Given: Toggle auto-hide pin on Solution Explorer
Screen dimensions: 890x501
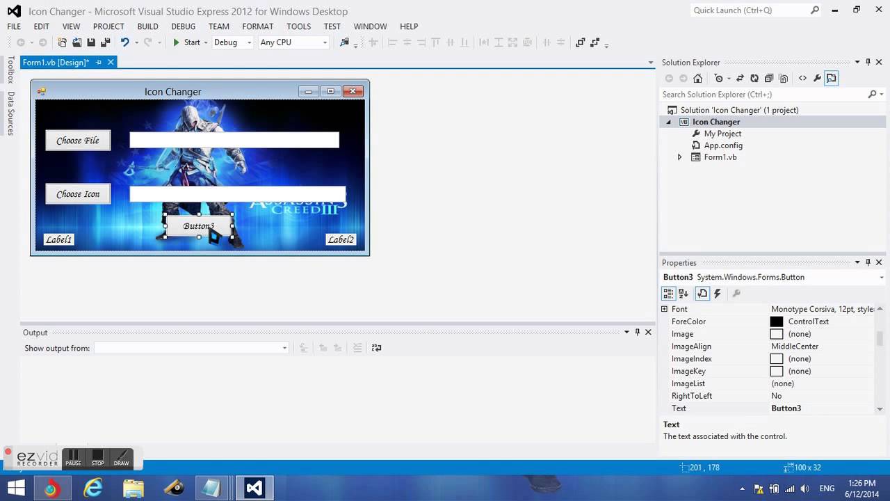Looking at the screenshot, I should tap(868, 63).
